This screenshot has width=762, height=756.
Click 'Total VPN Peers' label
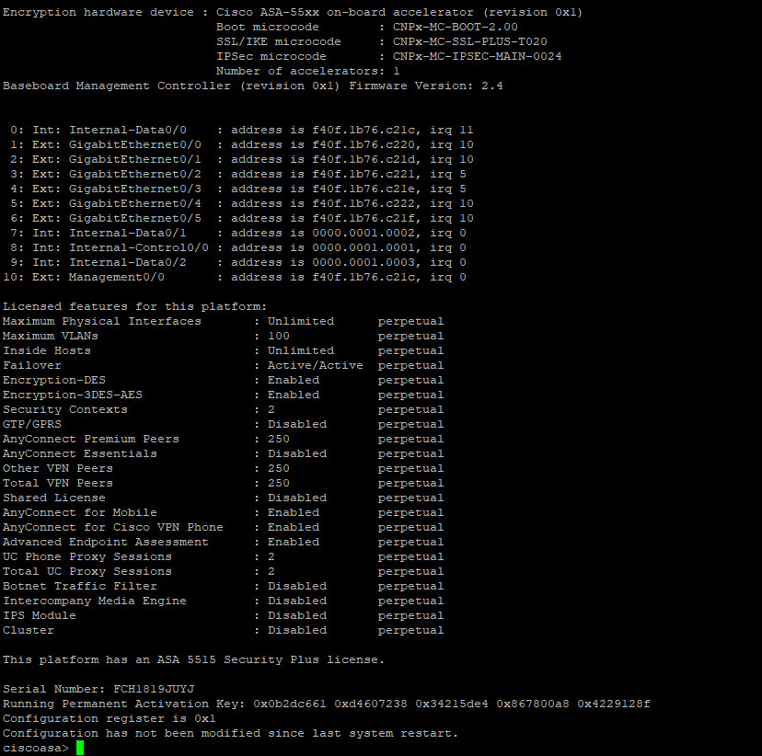click(x=58, y=483)
